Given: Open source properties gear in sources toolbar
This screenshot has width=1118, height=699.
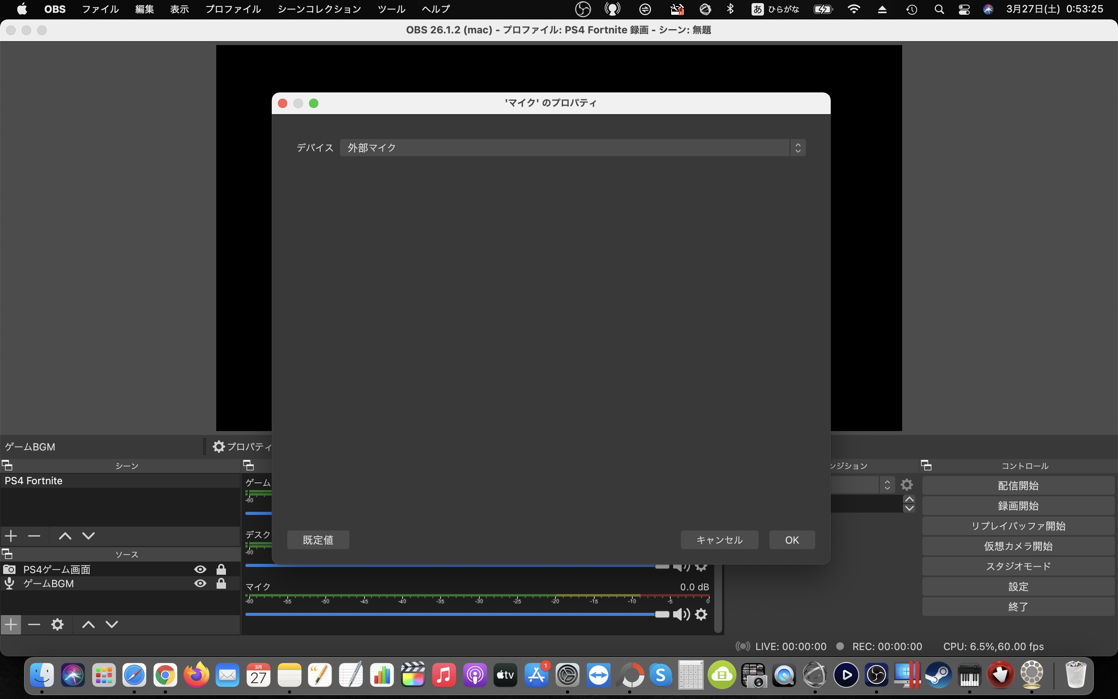Looking at the screenshot, I should (x=57, y=624).
